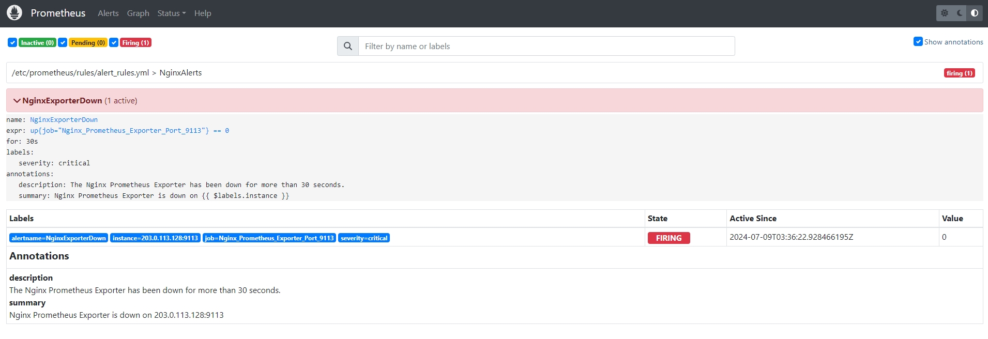Open the Help nav link
Screen dimensions: 988x339
pos(203,13)
